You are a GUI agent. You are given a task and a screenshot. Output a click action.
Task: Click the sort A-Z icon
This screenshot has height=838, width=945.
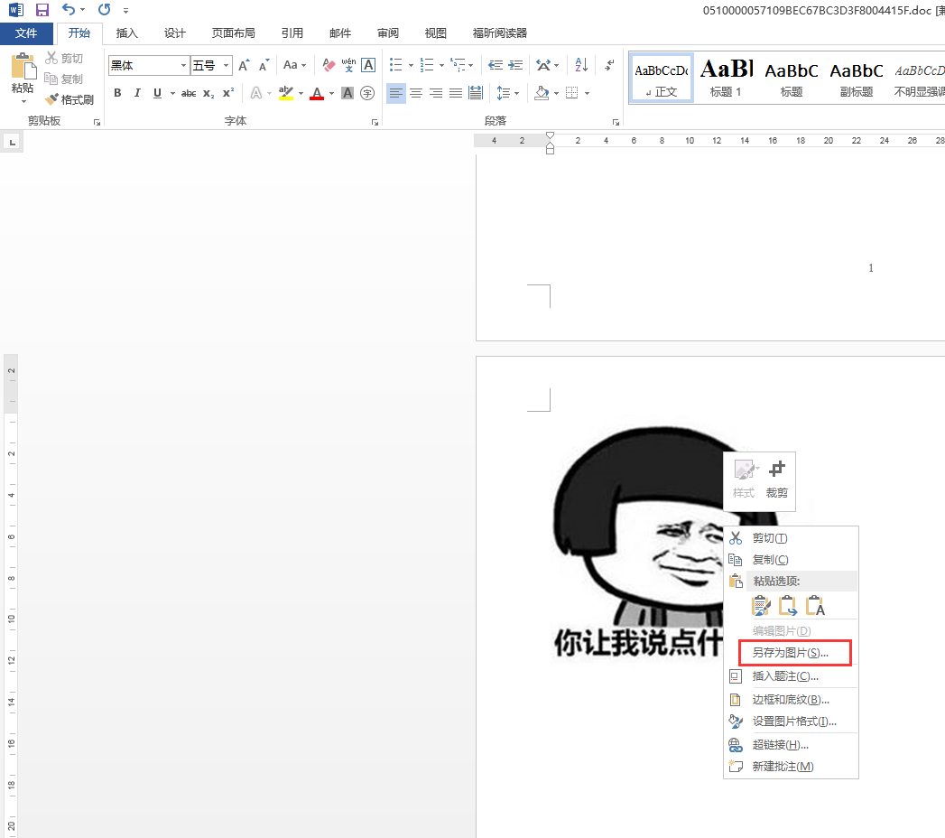tap(581, 65)
